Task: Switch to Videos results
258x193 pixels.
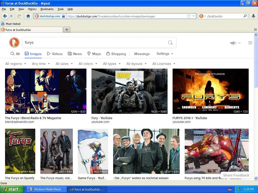Action: 55,54
